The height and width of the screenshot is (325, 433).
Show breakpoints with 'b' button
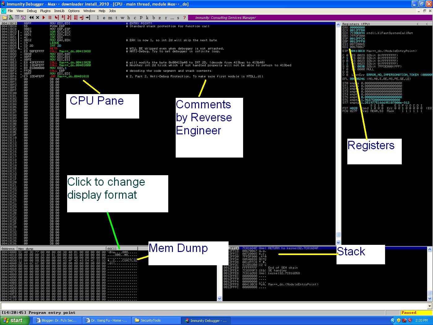click(153, 18)
